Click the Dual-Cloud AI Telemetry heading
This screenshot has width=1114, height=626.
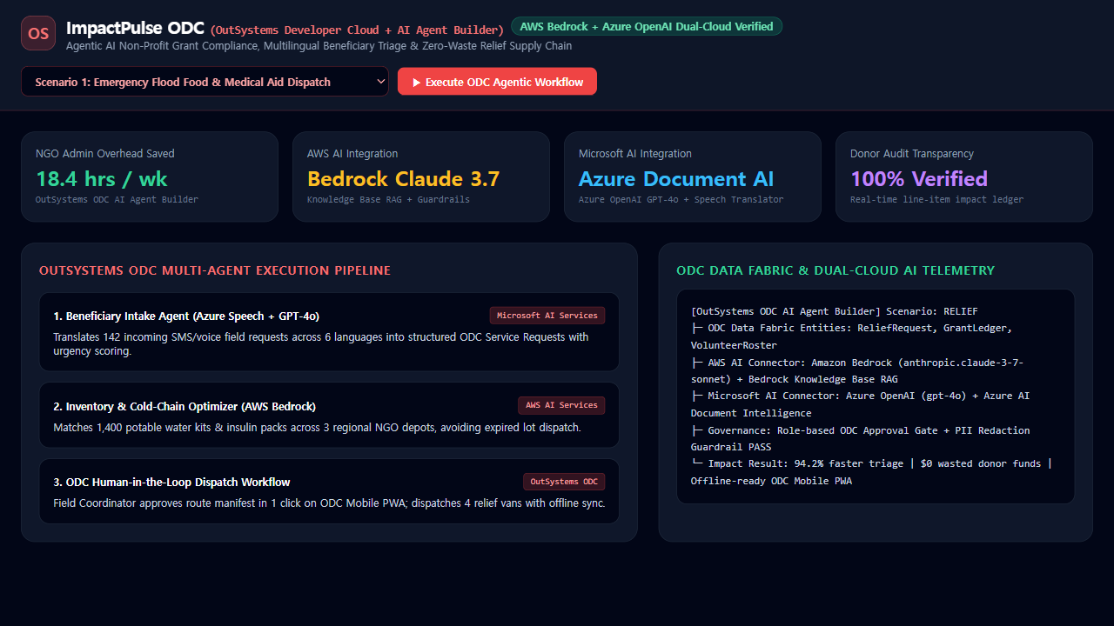(x=835, y=270)
